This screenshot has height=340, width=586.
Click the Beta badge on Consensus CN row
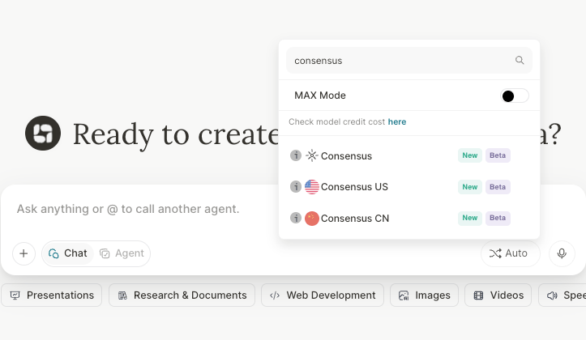coord(498,218)
